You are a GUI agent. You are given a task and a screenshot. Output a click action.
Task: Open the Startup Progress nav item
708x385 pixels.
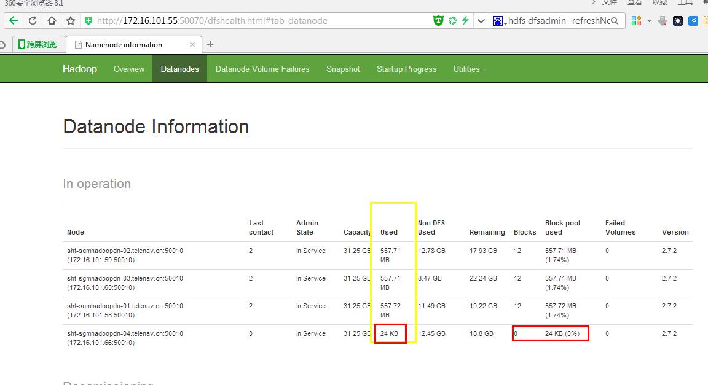[407, 69]
